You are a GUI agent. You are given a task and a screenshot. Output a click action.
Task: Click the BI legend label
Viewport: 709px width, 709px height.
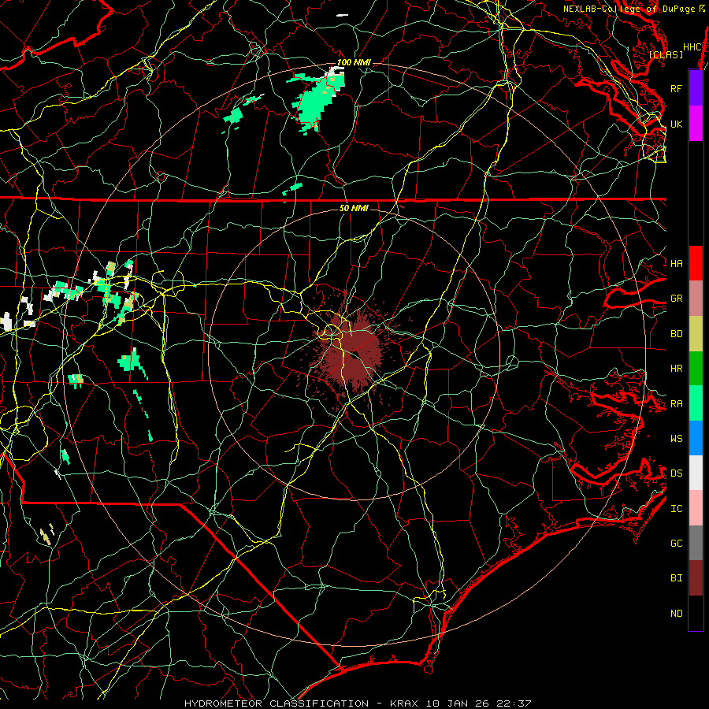point(676,578)
